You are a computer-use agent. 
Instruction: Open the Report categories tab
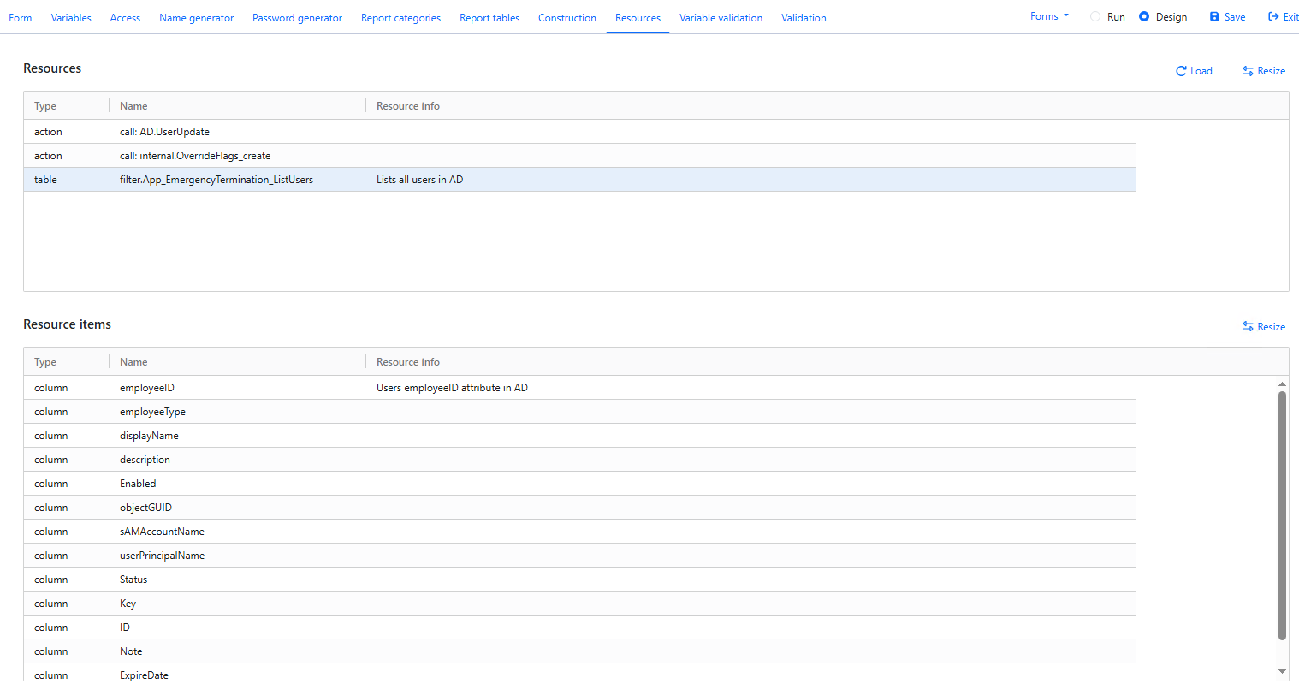pos(400,18)
